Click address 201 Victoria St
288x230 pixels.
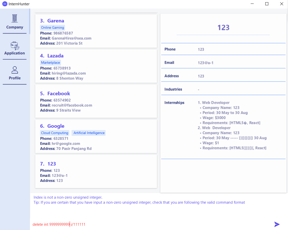69,43
